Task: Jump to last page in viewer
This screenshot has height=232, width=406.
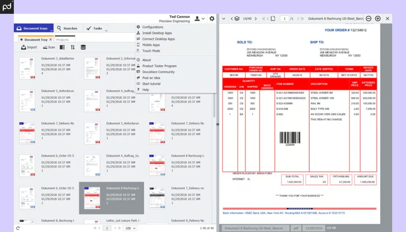Action: 302,19
